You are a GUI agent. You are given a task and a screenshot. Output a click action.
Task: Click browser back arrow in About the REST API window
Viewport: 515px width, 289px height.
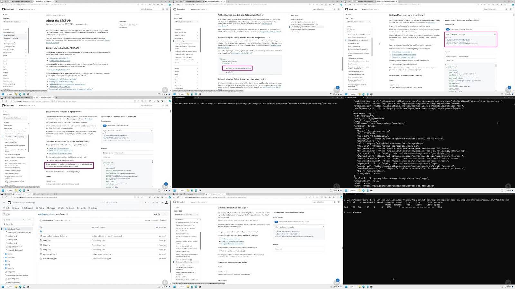(2, 5)
